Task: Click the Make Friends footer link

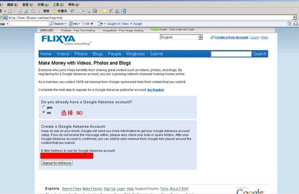Action: (92, 189)
